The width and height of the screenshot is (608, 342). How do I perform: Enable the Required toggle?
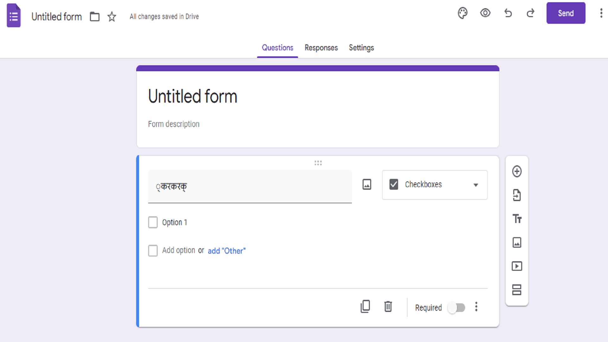click(x=456, y=307)
